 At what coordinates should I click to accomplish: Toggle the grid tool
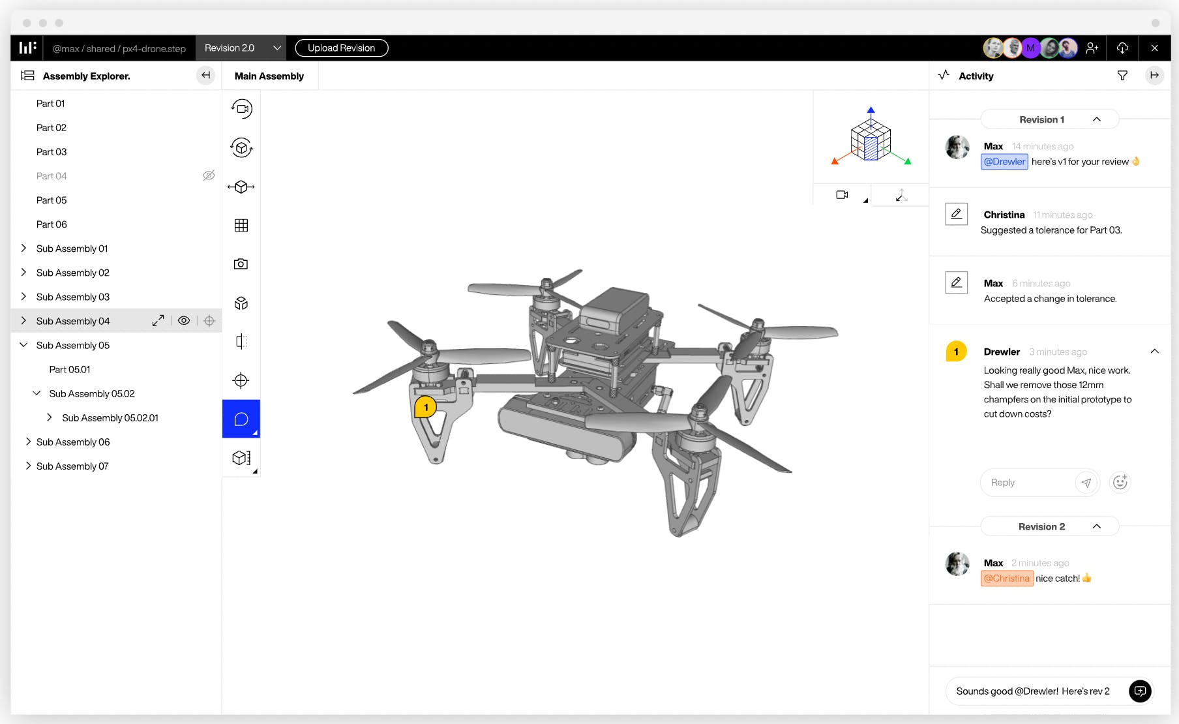241,226
